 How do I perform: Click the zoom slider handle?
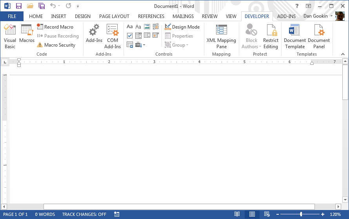(x=301, y=214)
